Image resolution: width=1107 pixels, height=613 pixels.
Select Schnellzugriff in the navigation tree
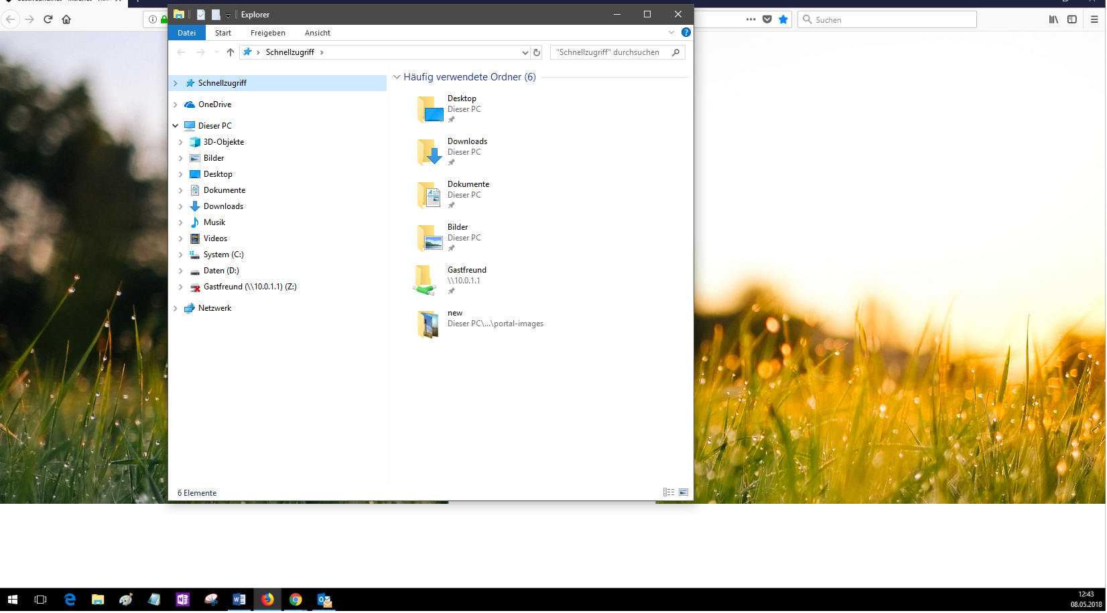[222, 83]
